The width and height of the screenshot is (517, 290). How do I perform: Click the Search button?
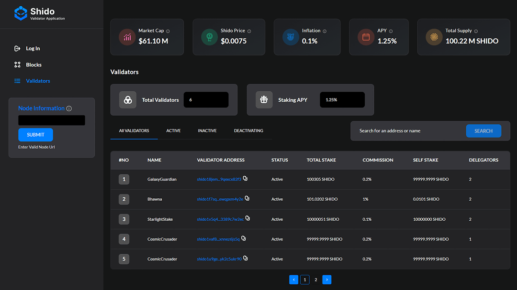click(x=483, y=131)
